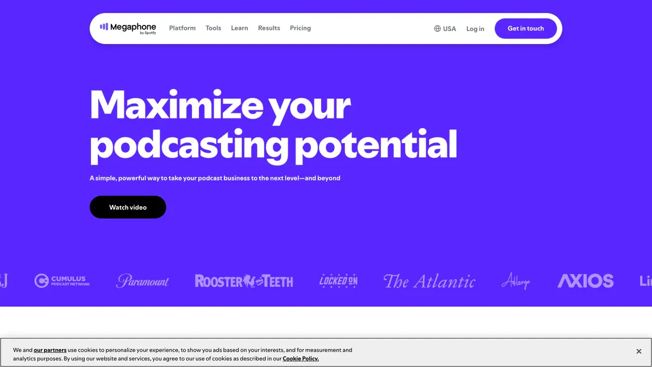Open the Tools menu

pyautogui.click(x=213, y=28)
